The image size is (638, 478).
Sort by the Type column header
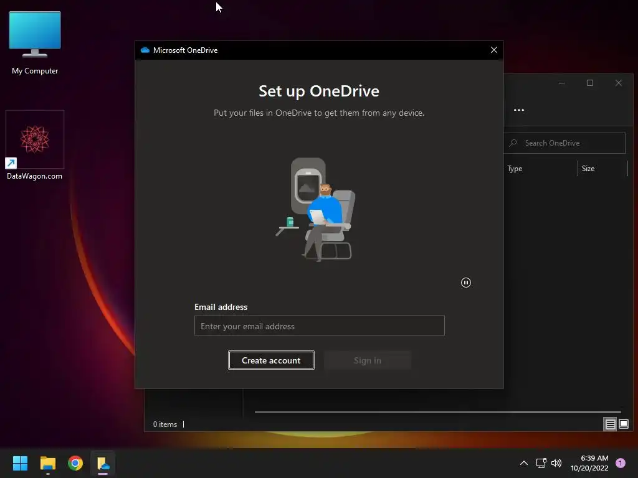tap(515, 168)
